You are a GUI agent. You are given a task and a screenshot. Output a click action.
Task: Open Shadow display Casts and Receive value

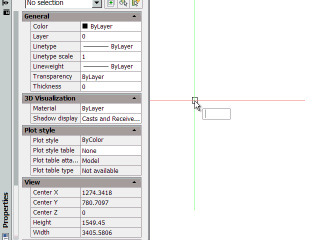[x=111, y=118]
